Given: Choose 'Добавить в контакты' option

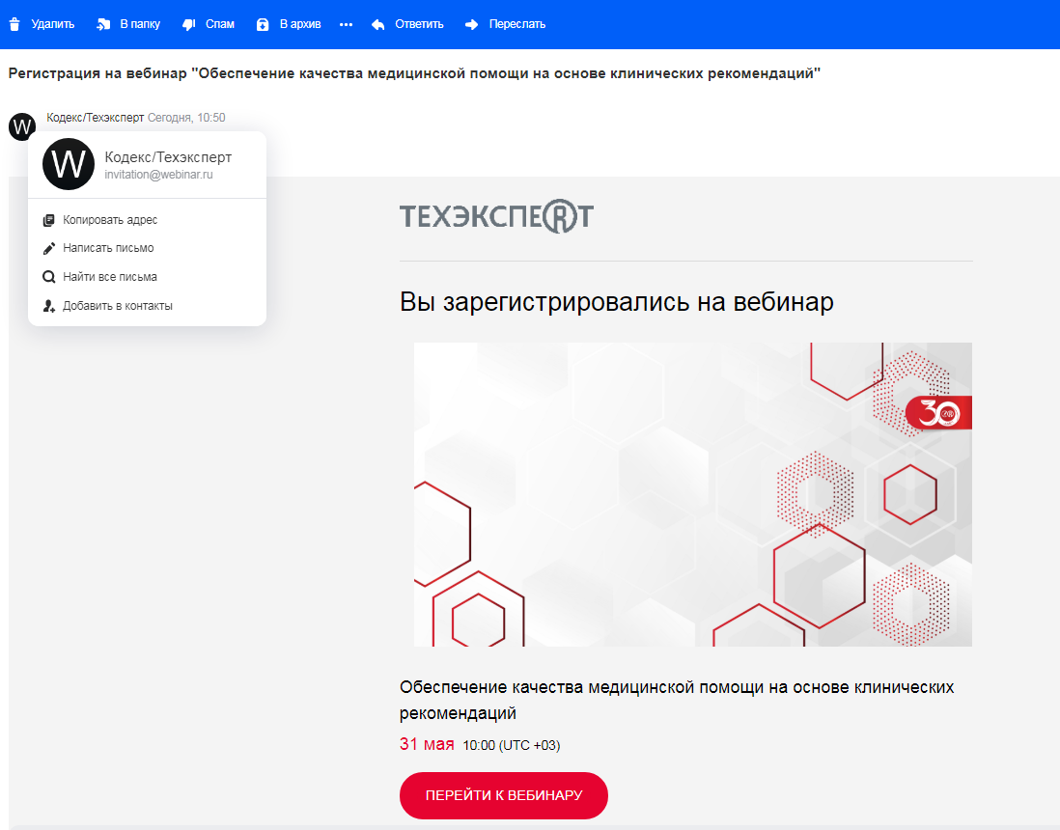Looking at the screenshot, I should [118, 306].
